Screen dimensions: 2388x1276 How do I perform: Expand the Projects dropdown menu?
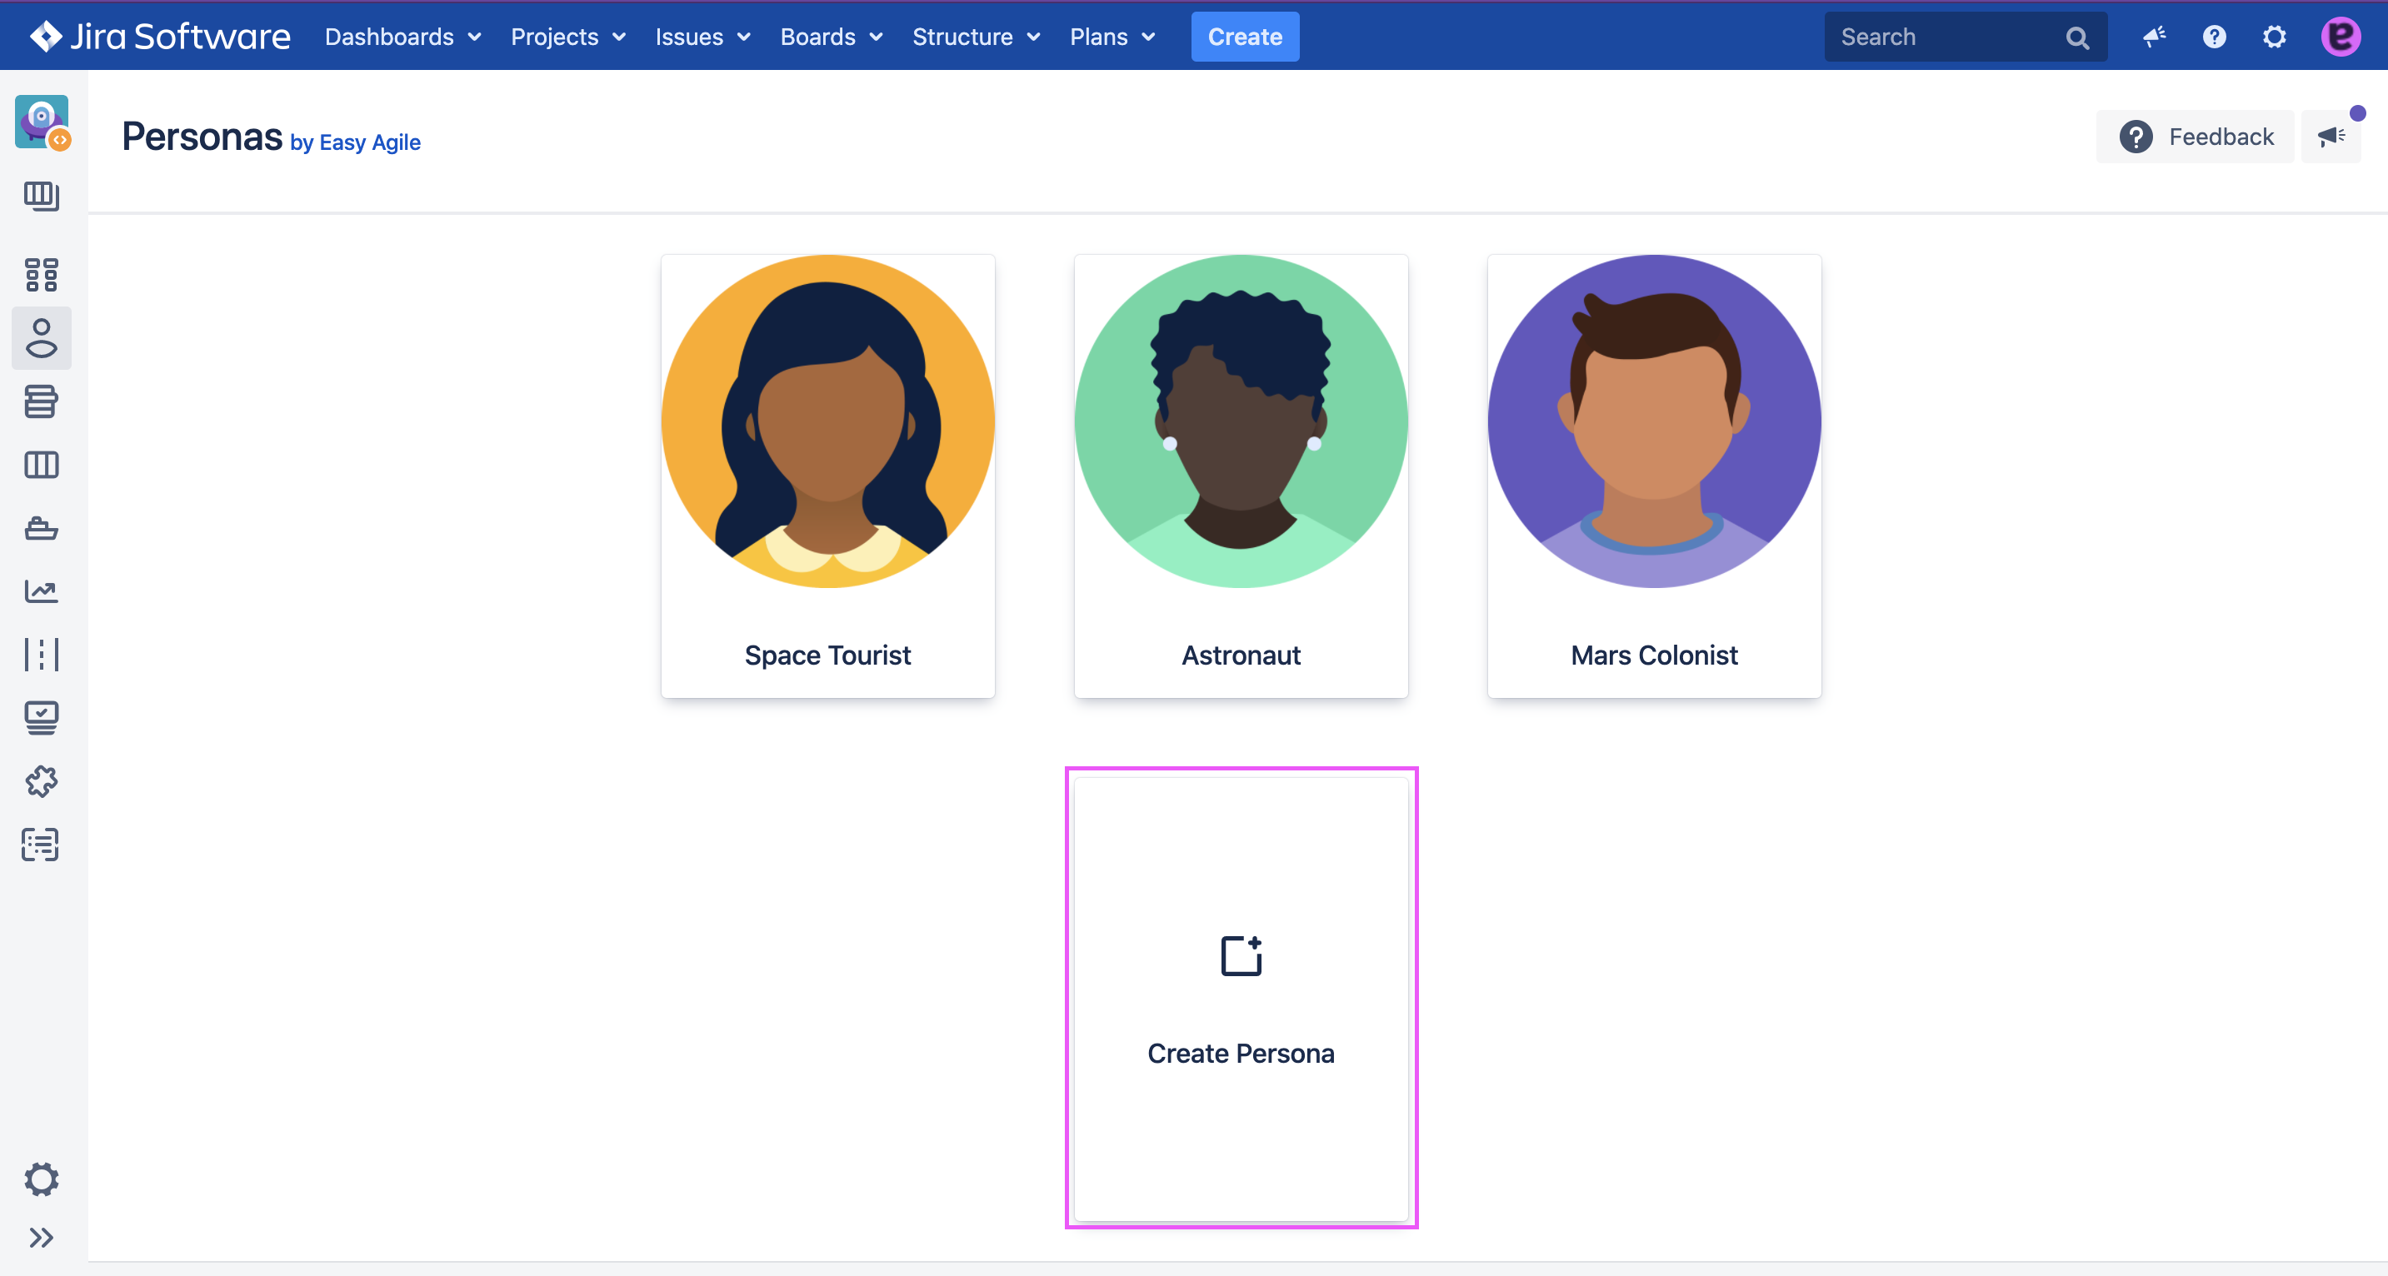[567, 37]
